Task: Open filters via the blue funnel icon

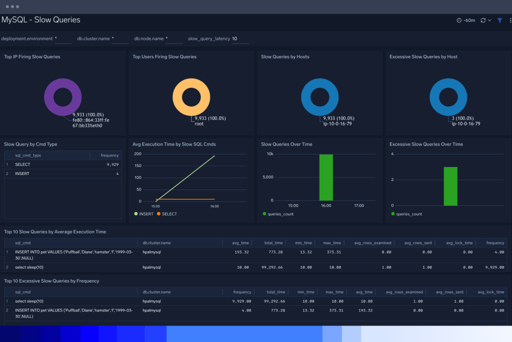Action: [x=499, y=20]
